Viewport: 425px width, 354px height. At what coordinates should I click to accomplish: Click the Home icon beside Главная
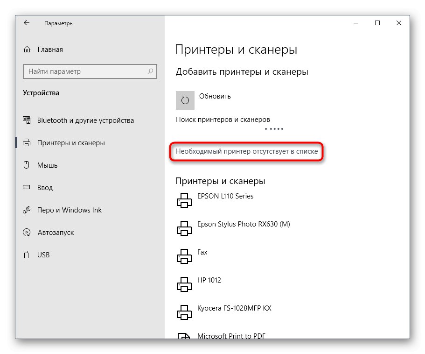[26, 49]
